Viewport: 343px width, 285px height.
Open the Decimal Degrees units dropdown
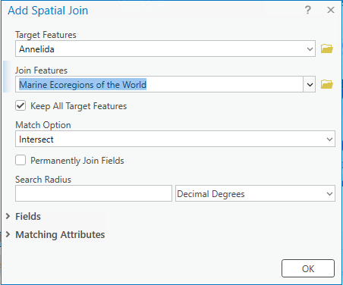(255, 193)
